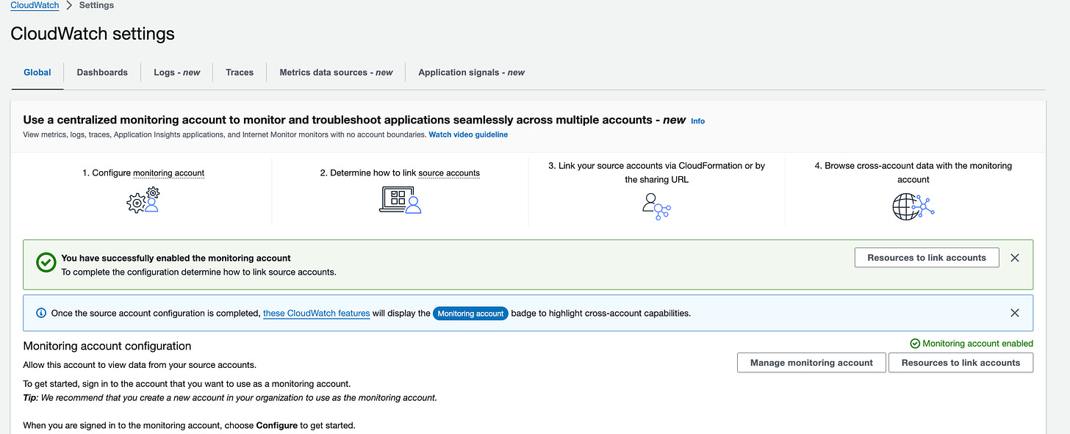Switch to the Dashboards tab
The height and width of the screenshot is (434, 1070).
tap(102, 73)
